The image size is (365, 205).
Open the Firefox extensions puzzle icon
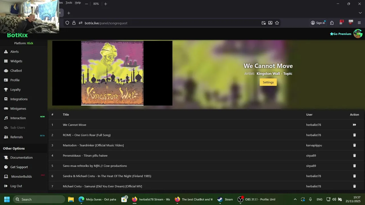click(x=332, y=23)
